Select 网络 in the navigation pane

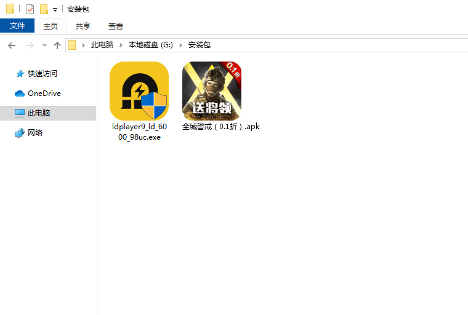(35, 133)
